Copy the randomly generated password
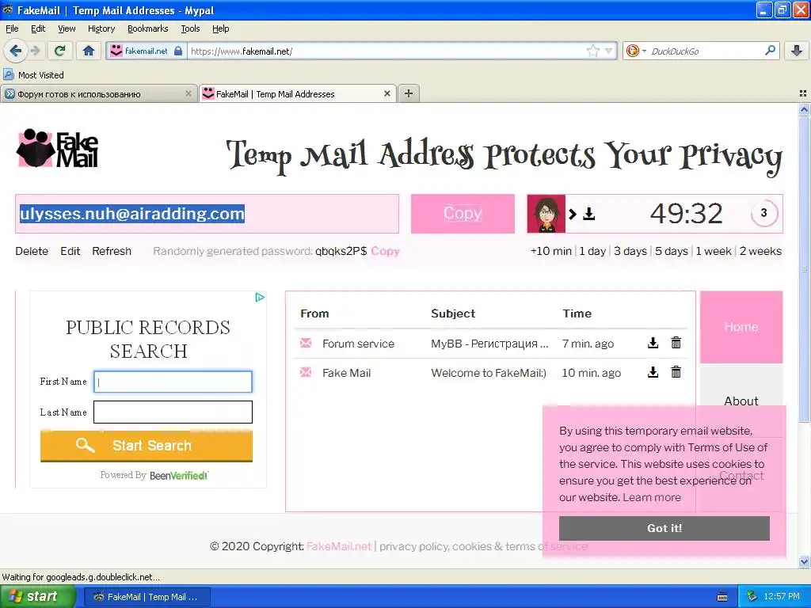The width and height of the screenshot is (811, 608). click(386, 251)
